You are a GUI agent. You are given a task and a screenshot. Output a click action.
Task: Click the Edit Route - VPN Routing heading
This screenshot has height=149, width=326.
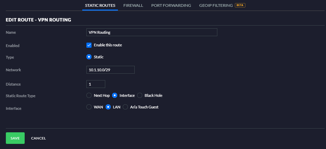38,20
